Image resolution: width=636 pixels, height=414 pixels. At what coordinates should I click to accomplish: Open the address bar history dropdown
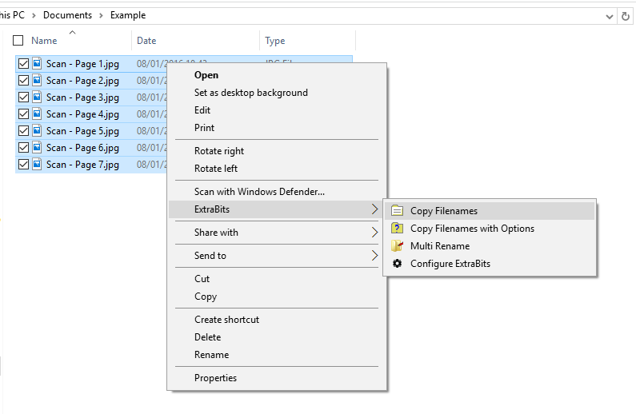[609, 15]
